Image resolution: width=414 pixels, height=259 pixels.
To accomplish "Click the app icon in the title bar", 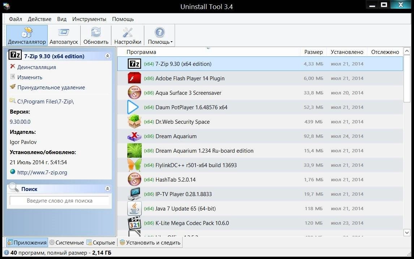I will (x=7, y=6).
